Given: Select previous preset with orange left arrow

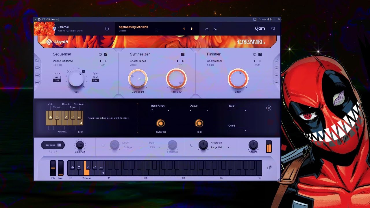Looking at the screenshot, I should click(184, 29).
